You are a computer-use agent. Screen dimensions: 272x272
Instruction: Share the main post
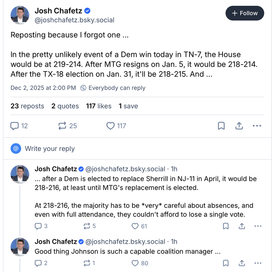[239, 126]
